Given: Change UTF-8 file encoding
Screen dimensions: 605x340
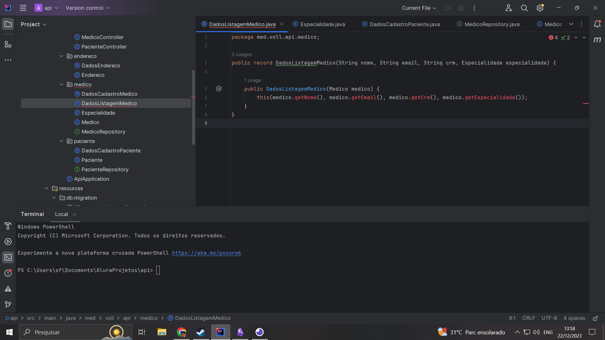Looking at the screenshot, I should click(x=549, y=318).
